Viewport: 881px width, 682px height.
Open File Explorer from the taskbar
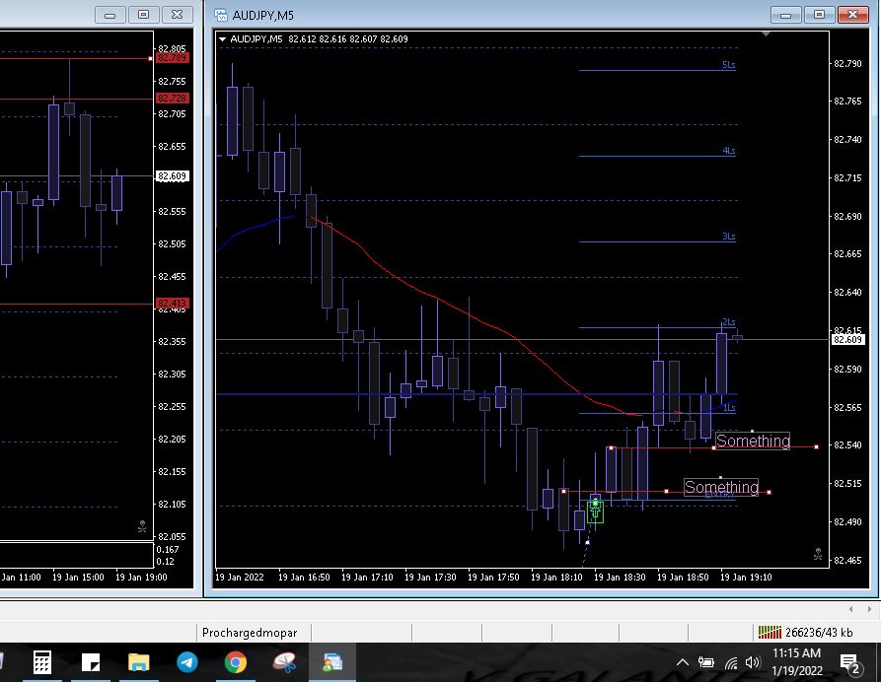(x=139, y=662)
